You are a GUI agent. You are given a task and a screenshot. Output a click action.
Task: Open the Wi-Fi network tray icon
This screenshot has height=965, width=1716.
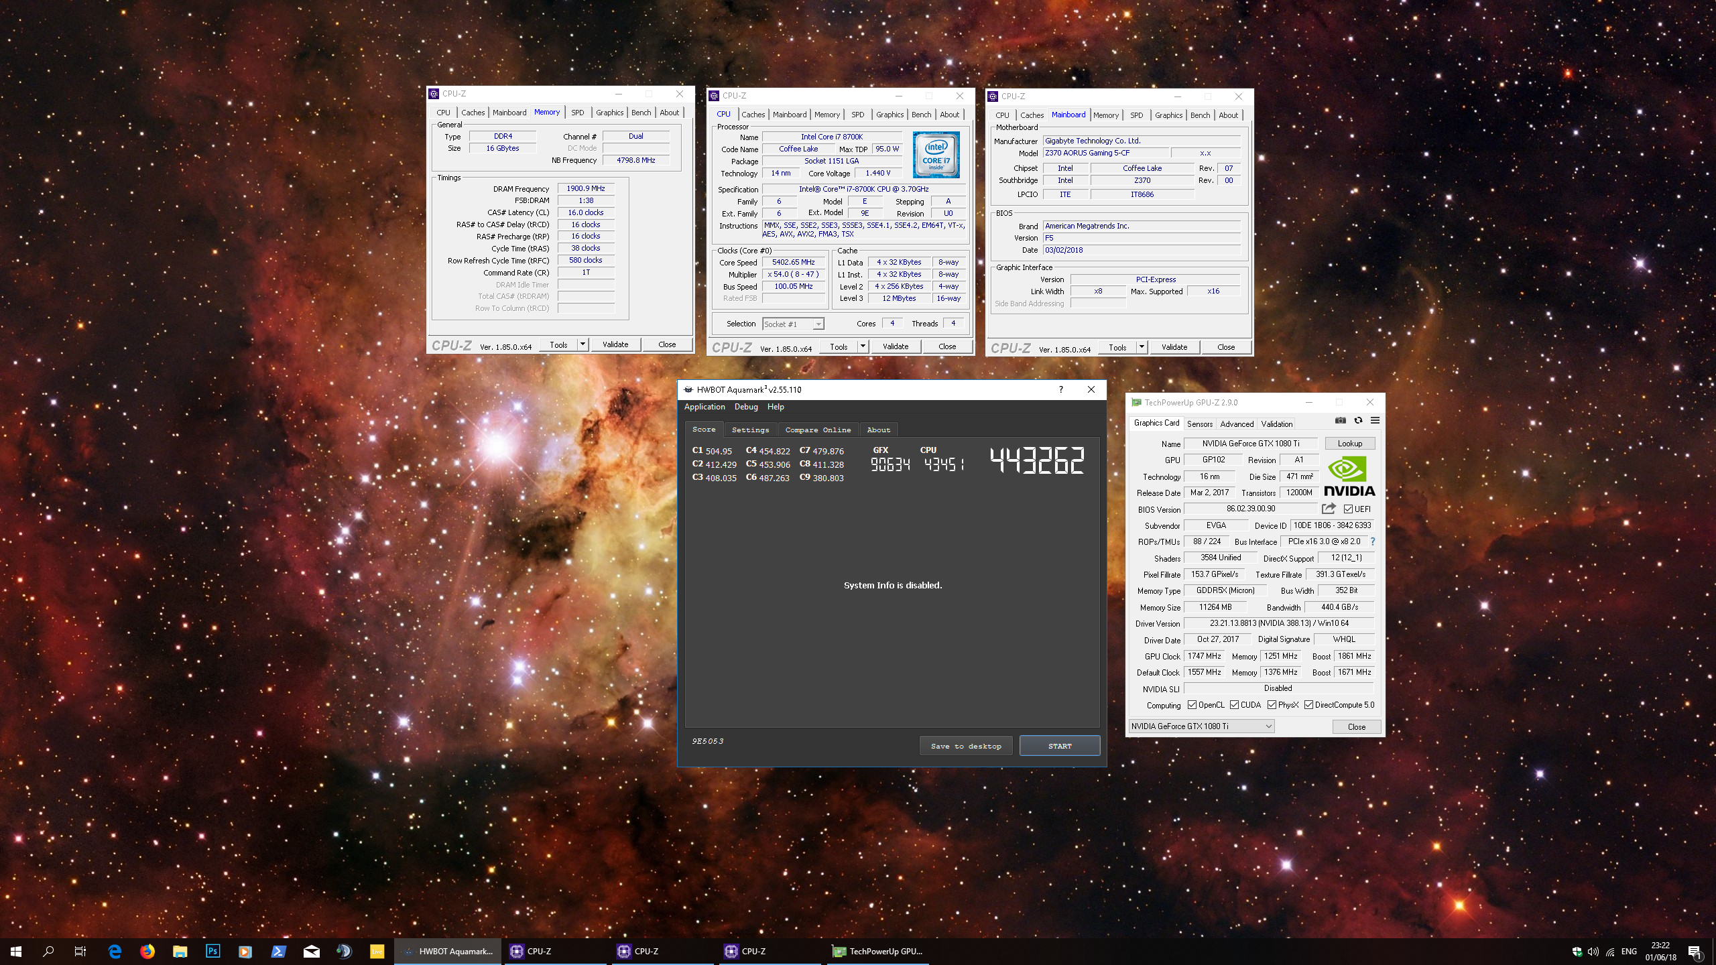coord(1609,952)
